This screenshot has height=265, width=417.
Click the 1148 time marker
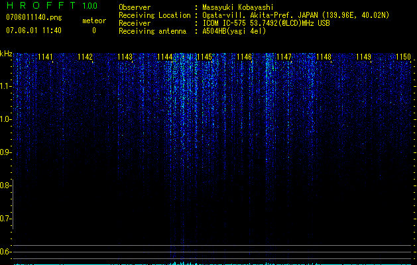coord(324,57)
